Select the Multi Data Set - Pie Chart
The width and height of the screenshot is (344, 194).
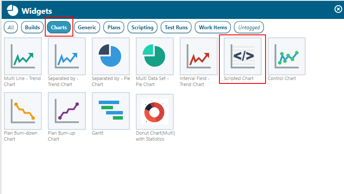(155, 56)
